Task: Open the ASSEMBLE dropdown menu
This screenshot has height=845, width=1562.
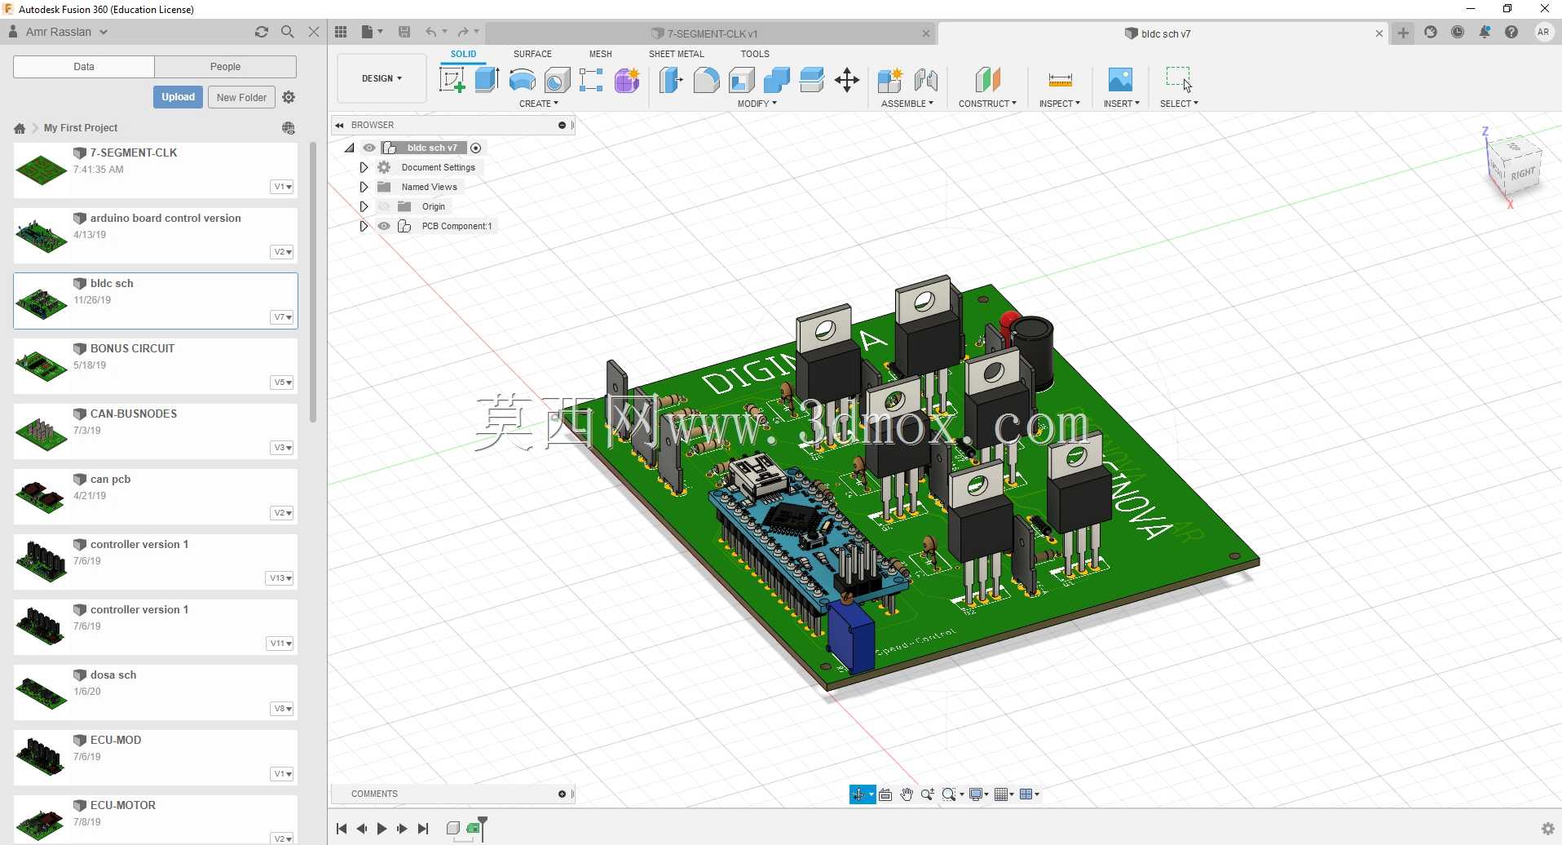Action: pyautogui.click(x=907, y=104)
